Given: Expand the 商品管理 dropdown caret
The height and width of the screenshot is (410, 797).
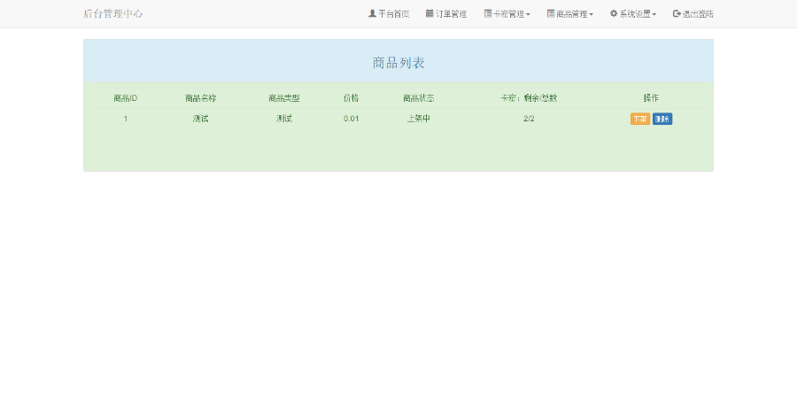Looking at the screenshot, I should click(x=592, y=15).
